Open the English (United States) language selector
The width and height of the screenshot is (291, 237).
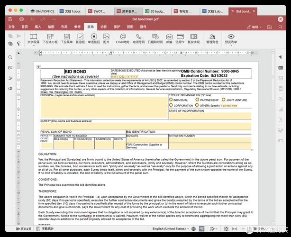[x=169, y=229]
